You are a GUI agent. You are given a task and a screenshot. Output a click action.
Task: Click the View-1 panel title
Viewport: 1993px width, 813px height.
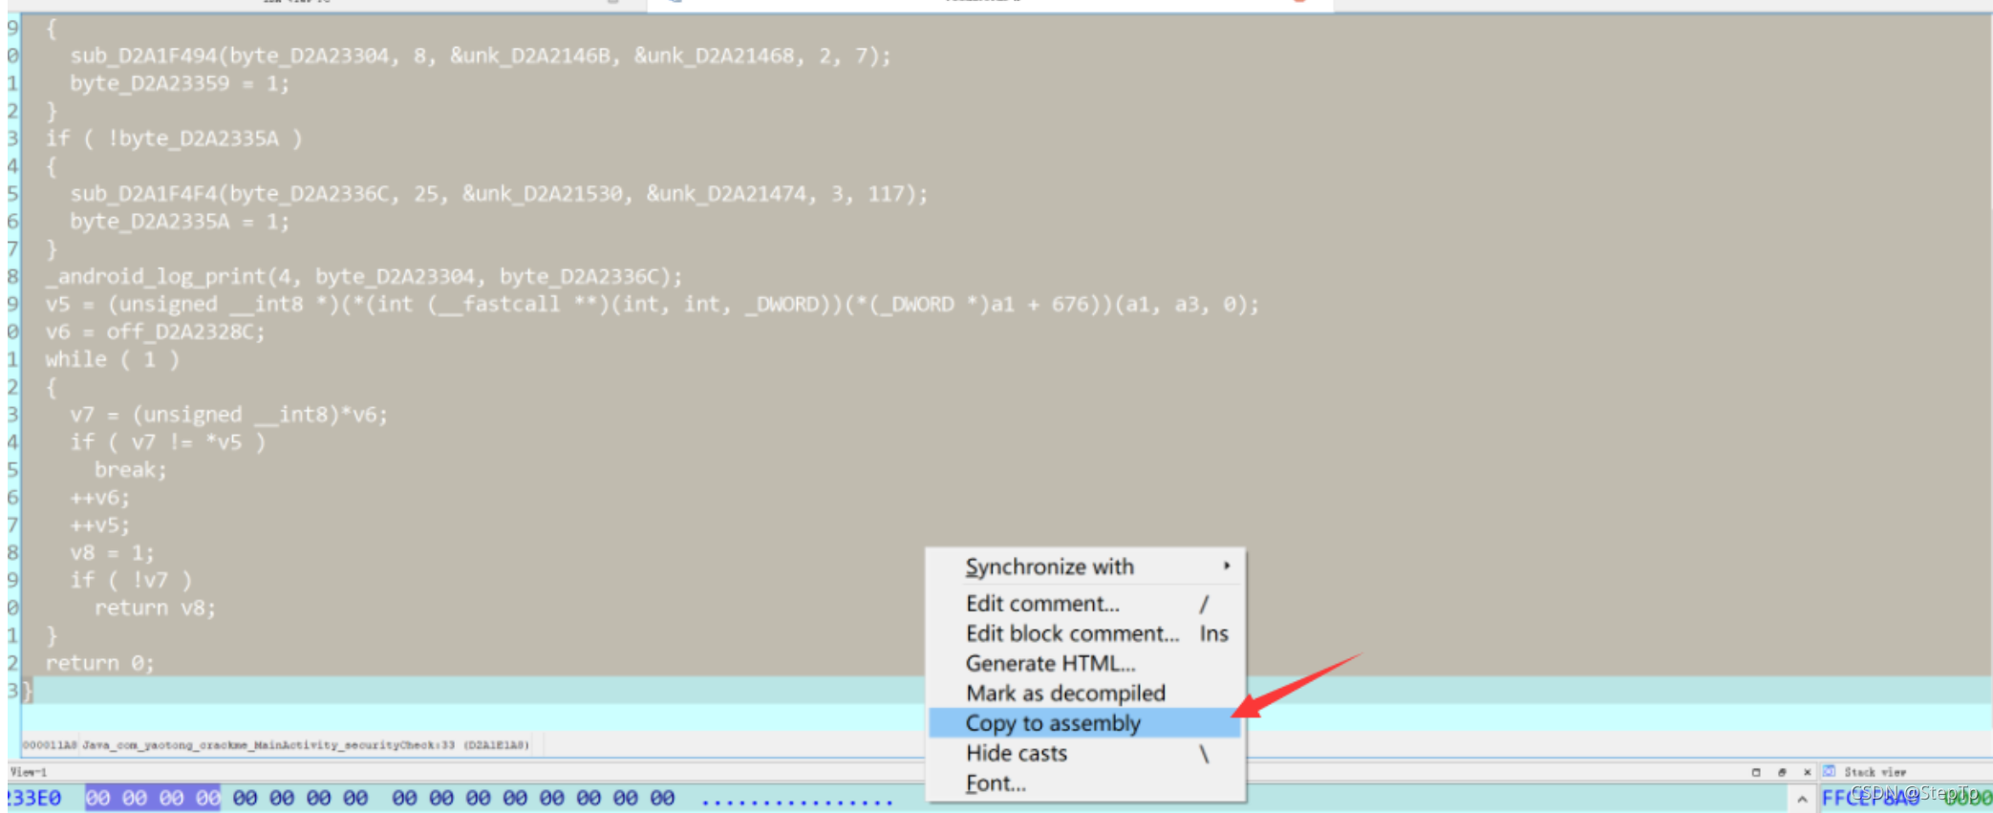coord(28,772)
